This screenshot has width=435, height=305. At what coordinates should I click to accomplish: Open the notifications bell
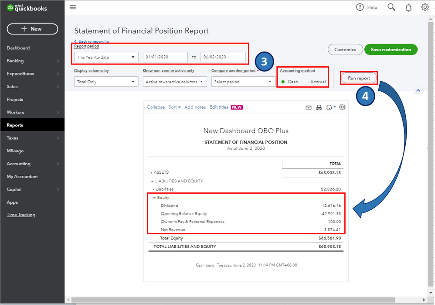coord(408,7)
